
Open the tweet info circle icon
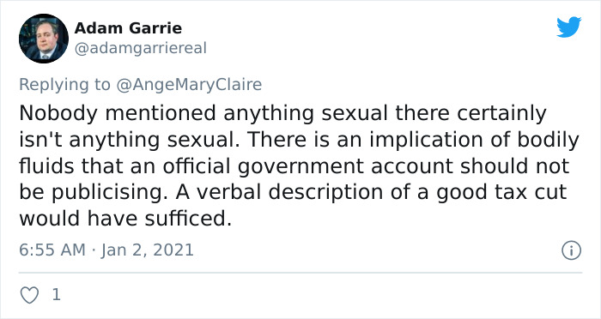(571, 251)
